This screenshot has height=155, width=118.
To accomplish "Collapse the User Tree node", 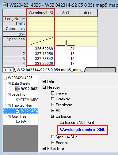I will (9, 117).
